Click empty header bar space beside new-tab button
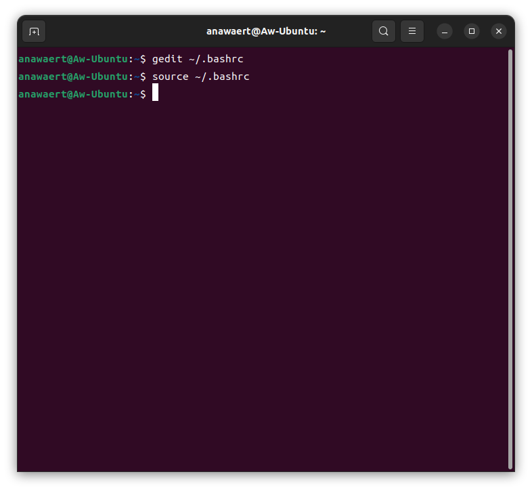532x491 pixels. (122, 31)
